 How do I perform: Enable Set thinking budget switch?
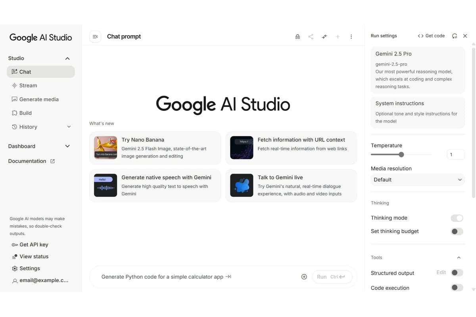[457, 231]
